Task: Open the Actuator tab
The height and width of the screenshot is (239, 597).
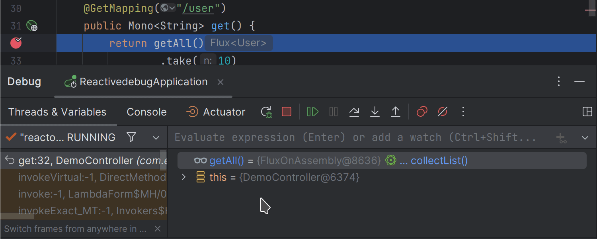Action: [x=216, y=112]
